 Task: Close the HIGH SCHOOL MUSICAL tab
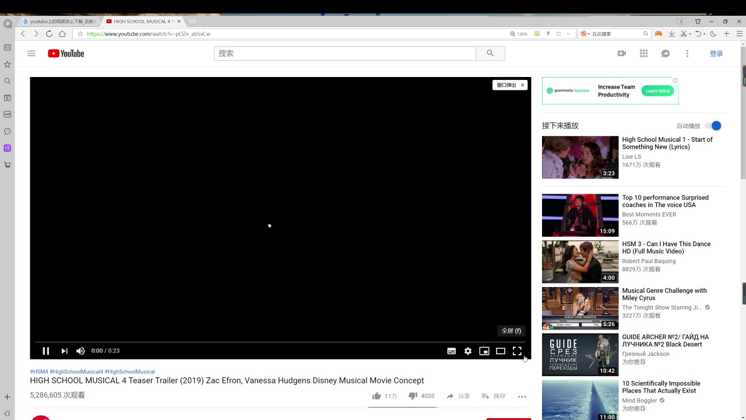click(179, 21)
